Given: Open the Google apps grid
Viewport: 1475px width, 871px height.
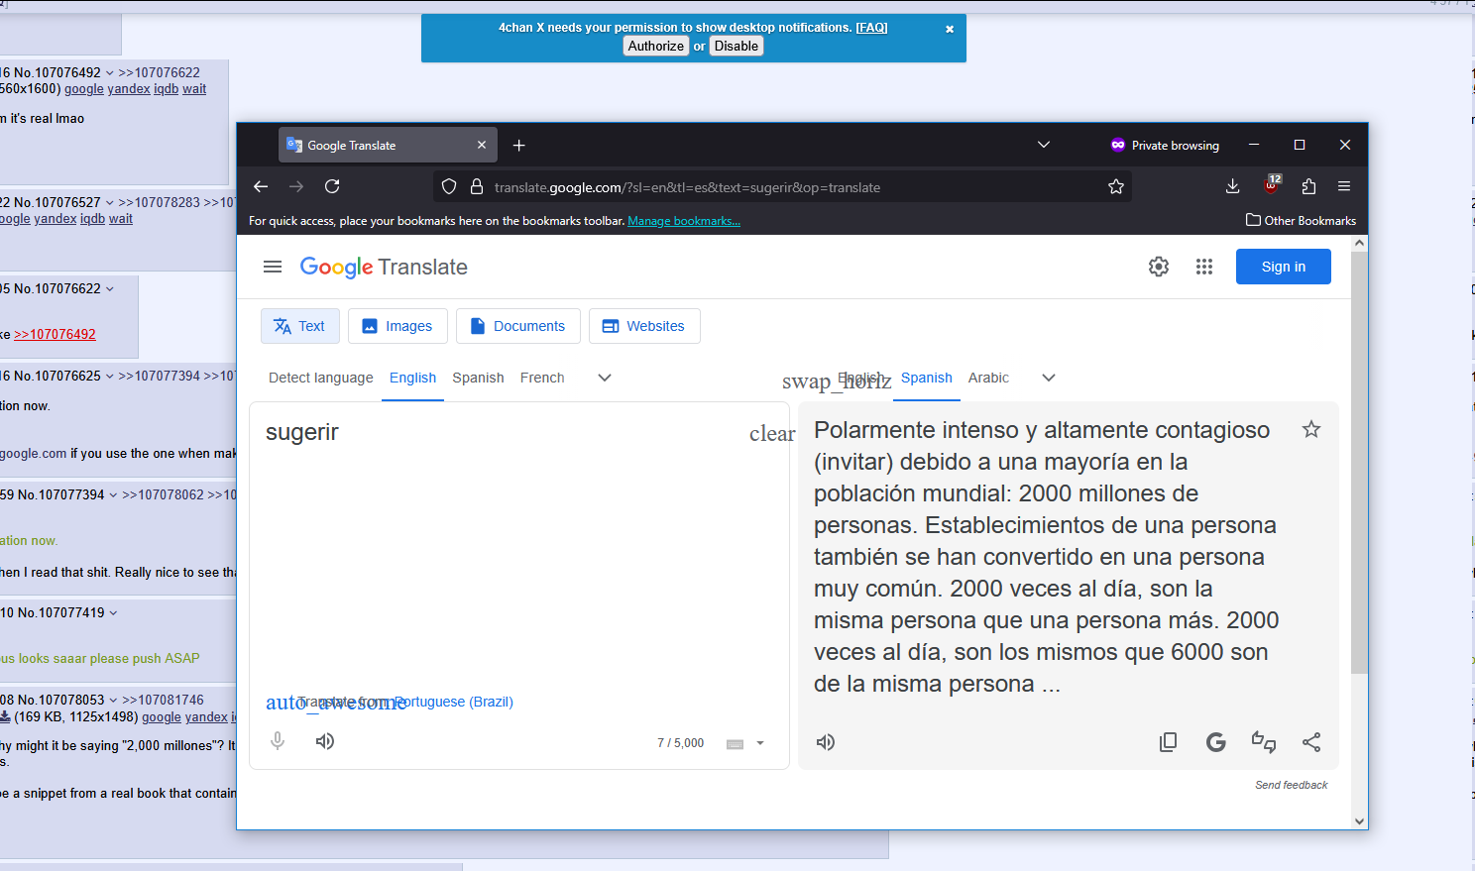Looking at the screenshot, I should point(1204,267).
